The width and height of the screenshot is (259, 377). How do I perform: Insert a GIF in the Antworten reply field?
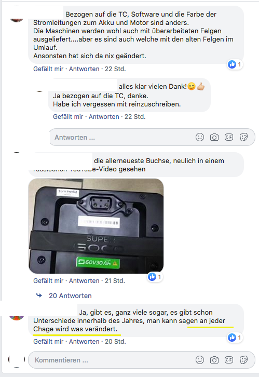pyautogui.click(x=229, y=137)
